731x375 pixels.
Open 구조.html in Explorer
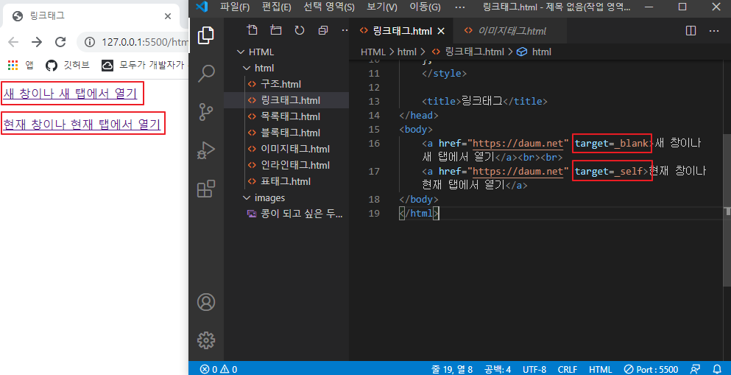pos(280,85)
